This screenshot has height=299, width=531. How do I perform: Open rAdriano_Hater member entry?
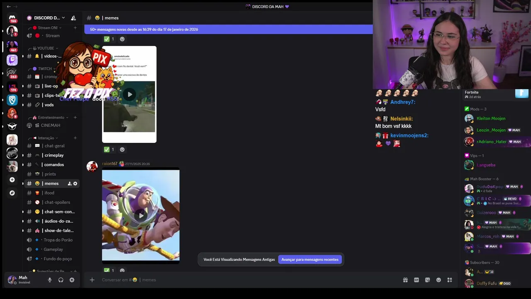(x=497, y=142)
